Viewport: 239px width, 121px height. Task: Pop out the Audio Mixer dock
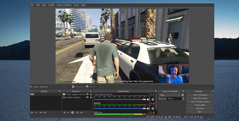[x=156, y=91]
